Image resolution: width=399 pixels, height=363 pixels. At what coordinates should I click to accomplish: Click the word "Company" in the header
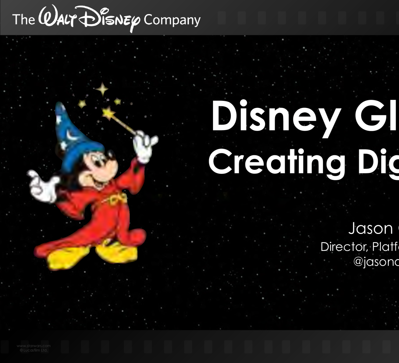[x=172, y=20]
